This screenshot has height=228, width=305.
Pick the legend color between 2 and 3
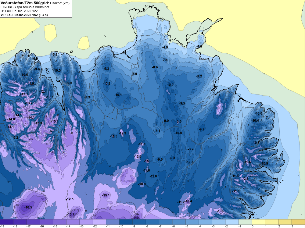285,222
